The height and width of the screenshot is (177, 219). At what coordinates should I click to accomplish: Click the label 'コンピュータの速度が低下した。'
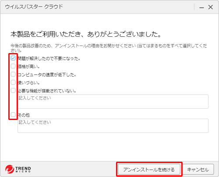pyautogui.click(x=47, y=74)
